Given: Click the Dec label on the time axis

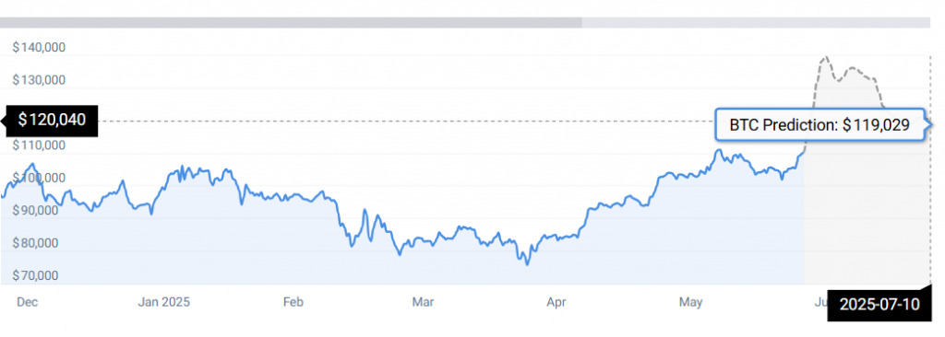Looking at the screenshot, I should [27, 302].
